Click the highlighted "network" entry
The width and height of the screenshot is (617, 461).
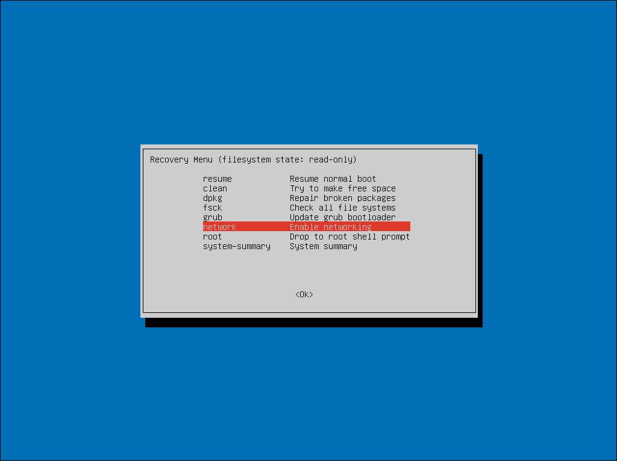(x=220, y=227)
